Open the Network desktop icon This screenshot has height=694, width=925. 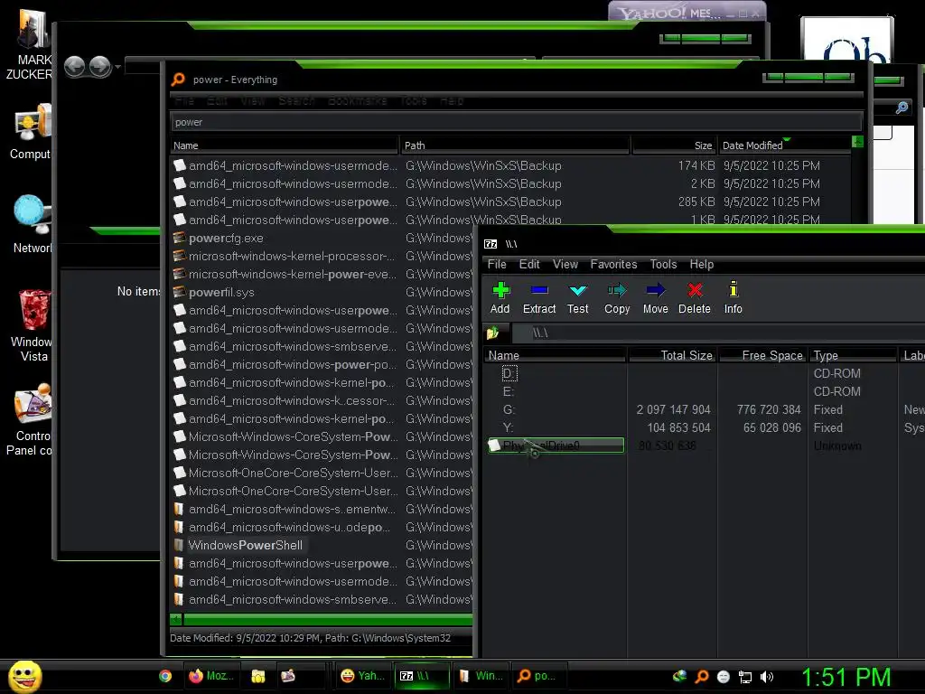pyautogui.click(x=32, y=224)
